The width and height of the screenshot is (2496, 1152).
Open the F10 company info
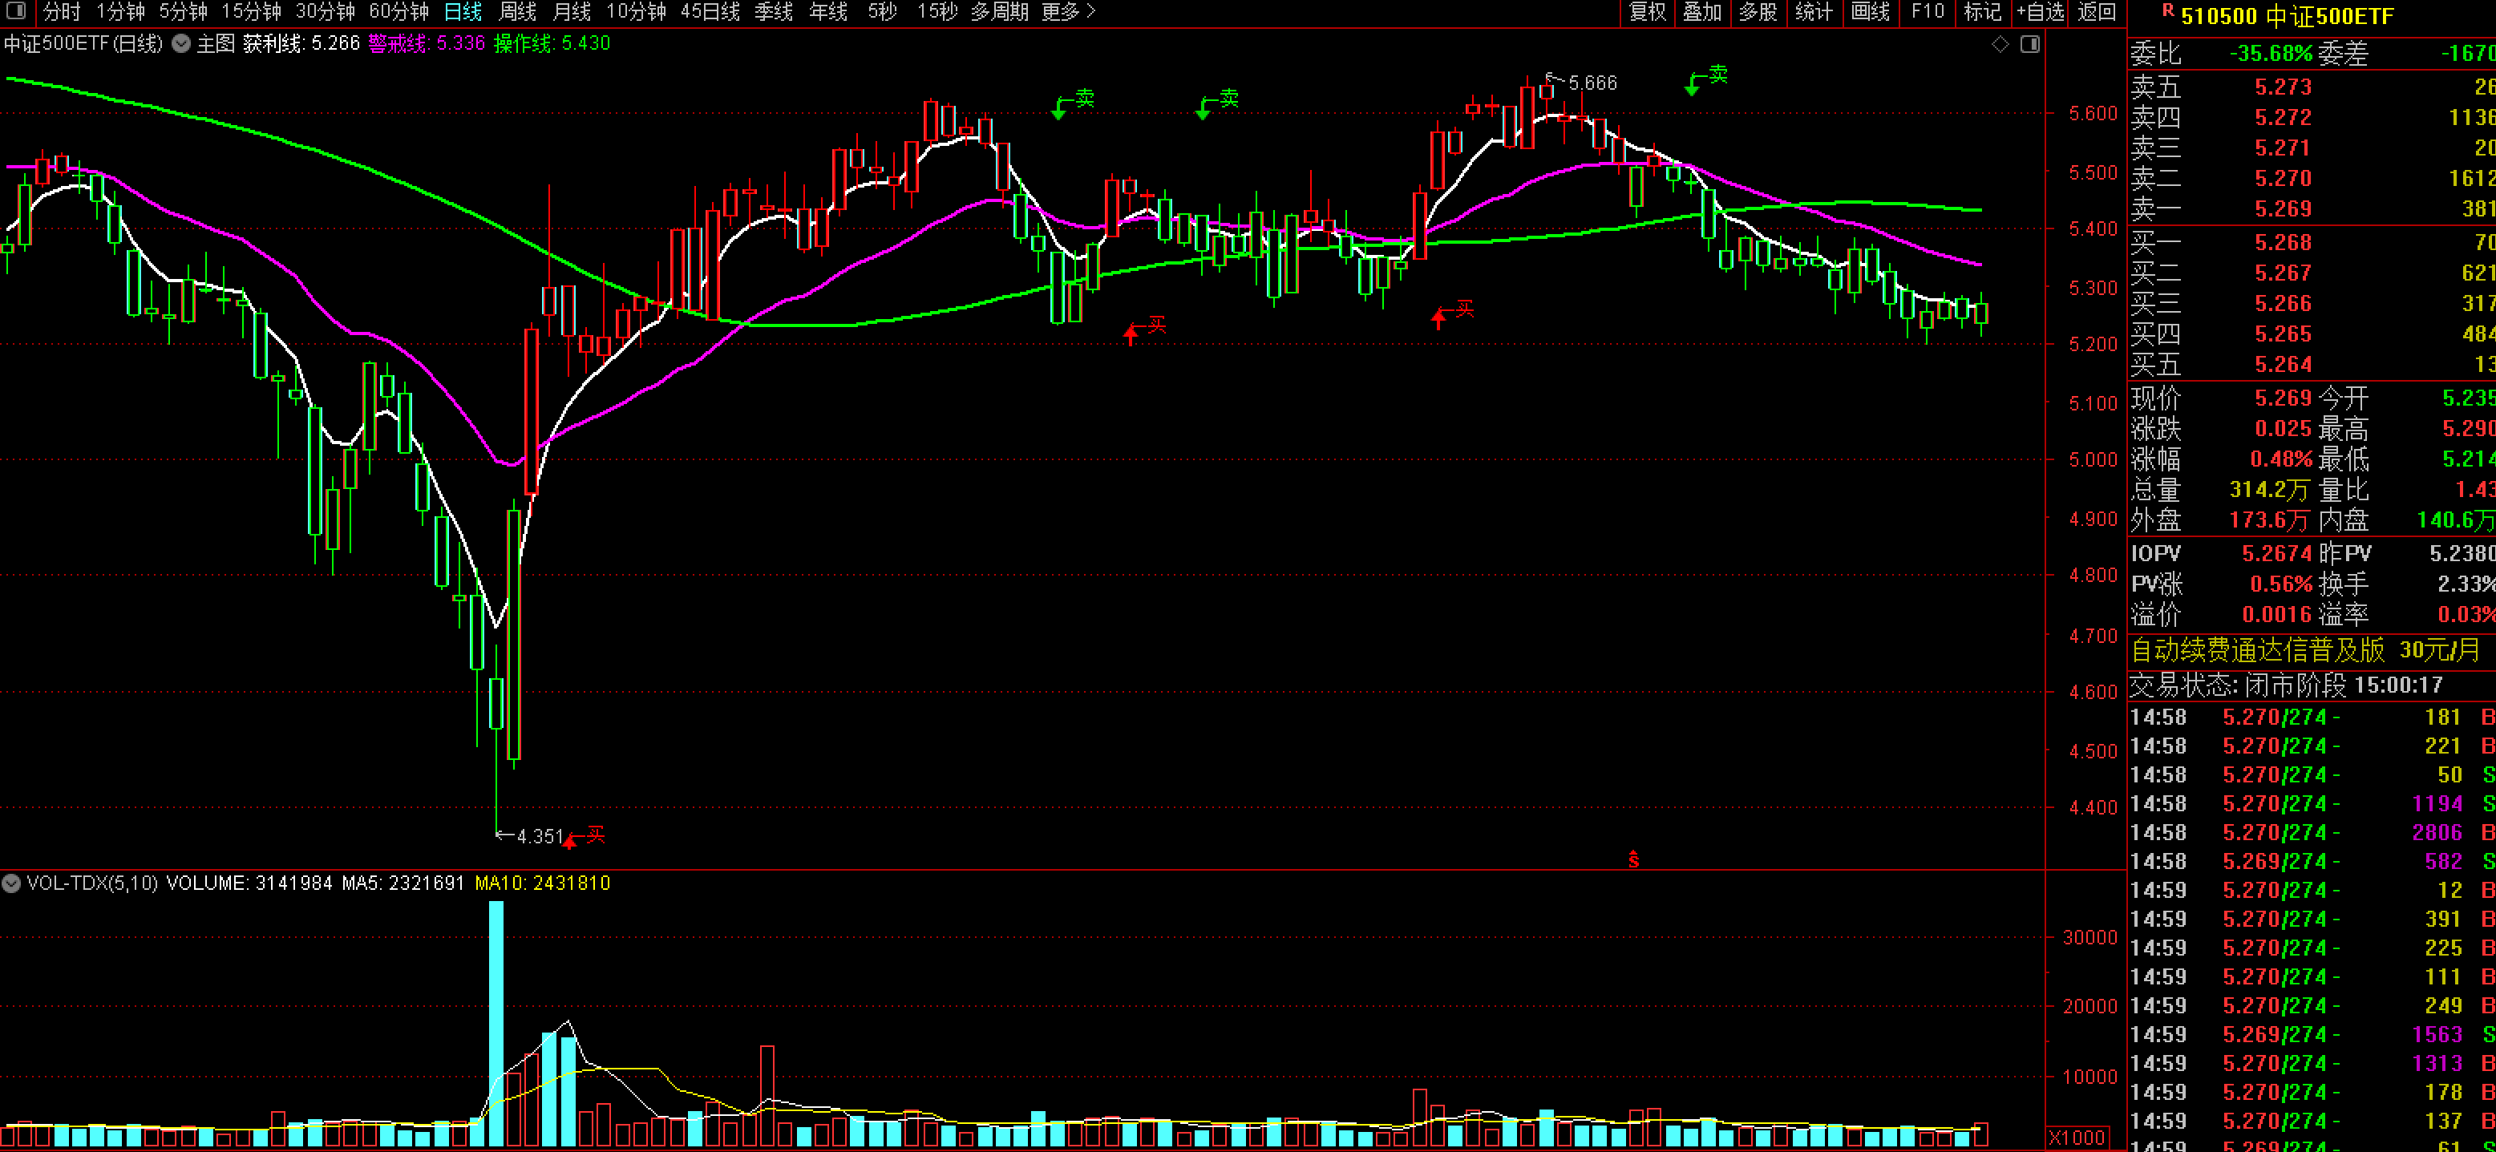click(1928, 12)
